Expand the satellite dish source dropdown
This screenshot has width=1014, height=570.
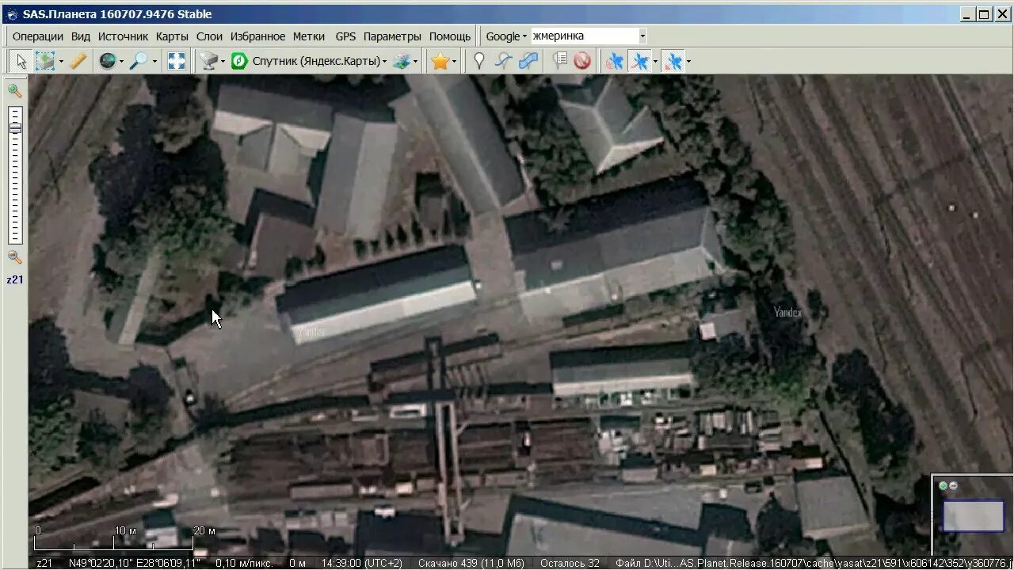click(x=223, y=61)
